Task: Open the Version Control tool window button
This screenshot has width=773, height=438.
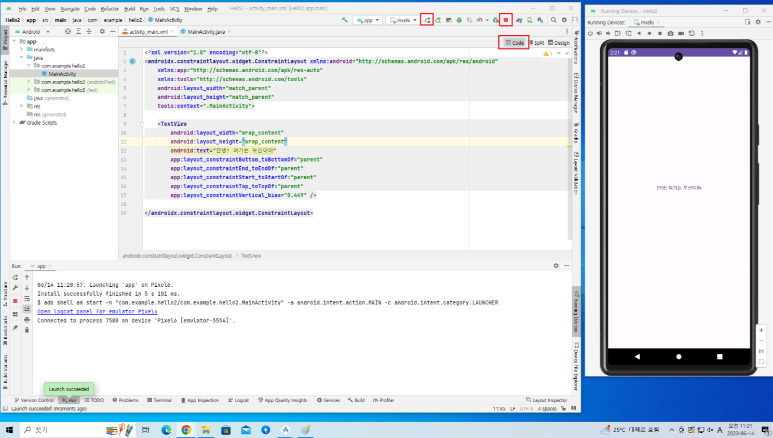Action: coord(34,400)
